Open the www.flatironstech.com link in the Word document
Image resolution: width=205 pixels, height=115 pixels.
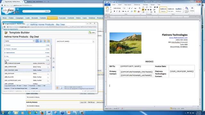coord(178,38)
